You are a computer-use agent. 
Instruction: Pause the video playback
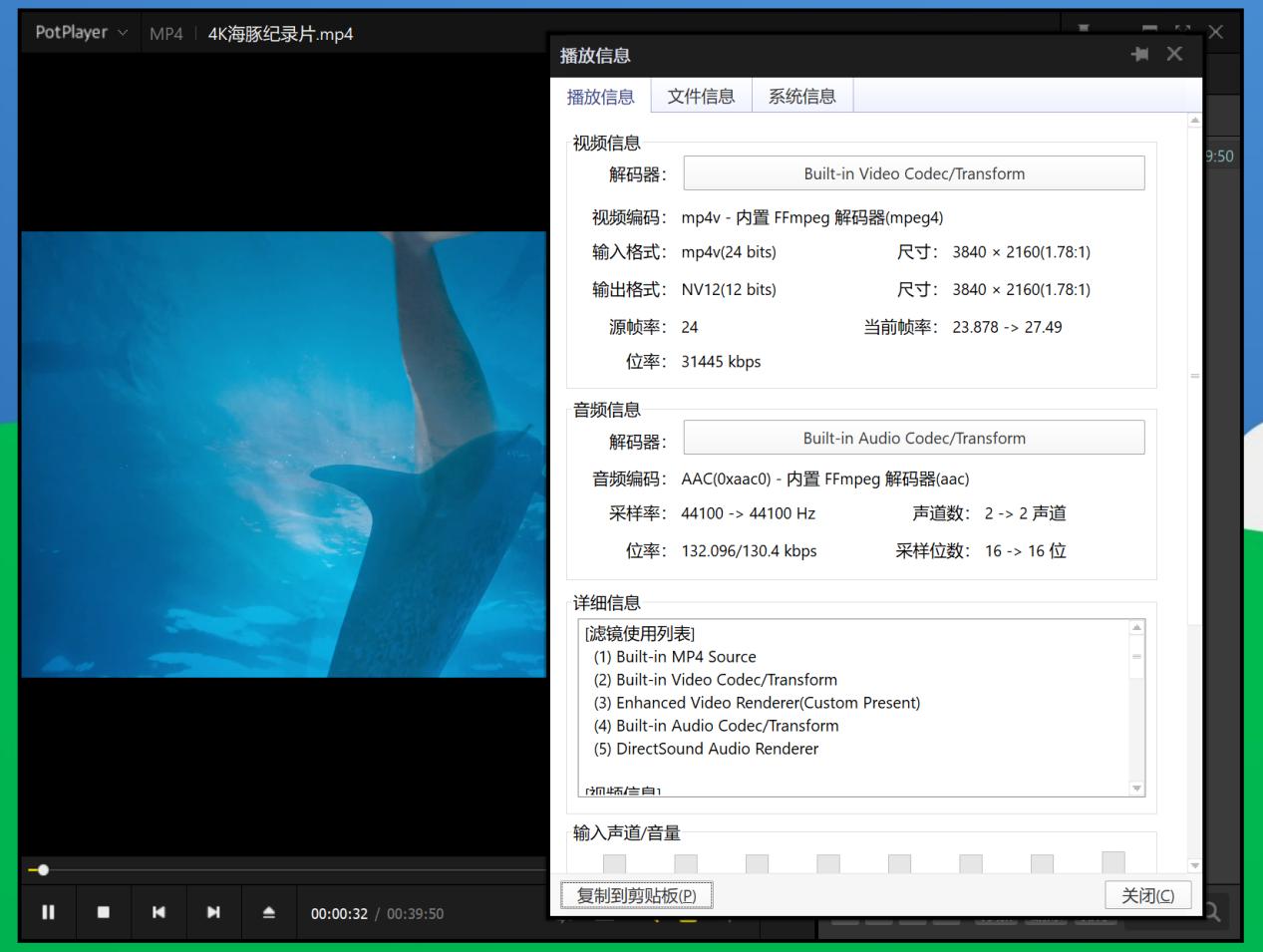click(48, 911)
